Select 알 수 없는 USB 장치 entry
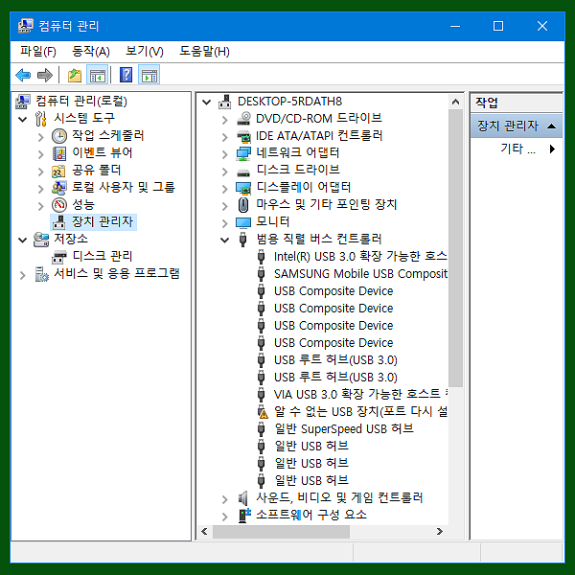Image resolution: width=575 pixels, height=575 pixels. [x=360, y=411]
